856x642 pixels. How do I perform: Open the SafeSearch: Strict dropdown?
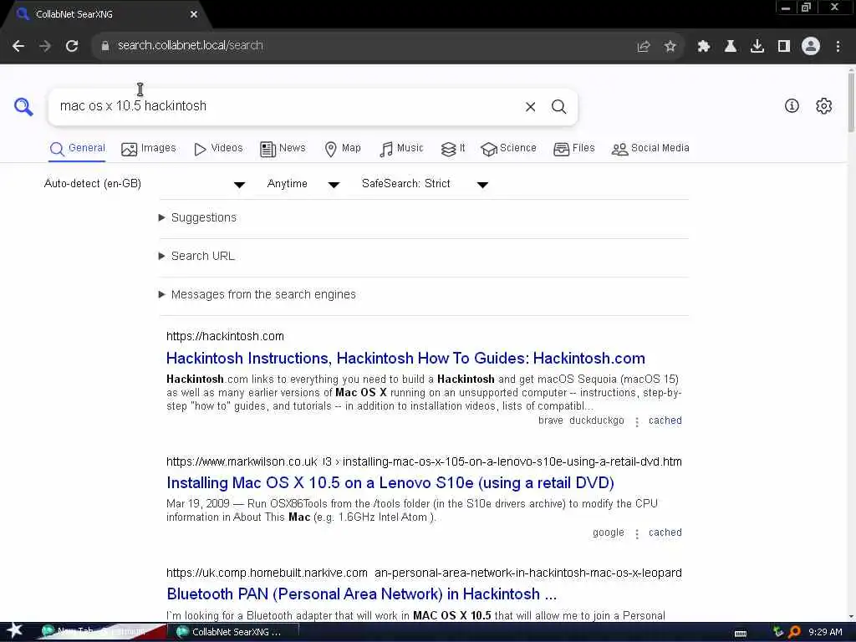coord(425,184)
